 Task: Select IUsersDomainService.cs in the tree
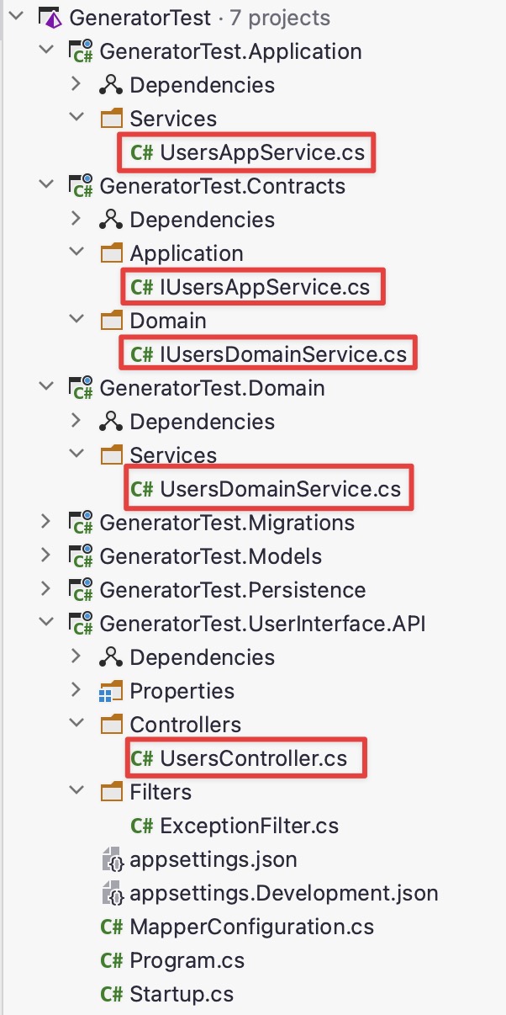tap(282, 354)
